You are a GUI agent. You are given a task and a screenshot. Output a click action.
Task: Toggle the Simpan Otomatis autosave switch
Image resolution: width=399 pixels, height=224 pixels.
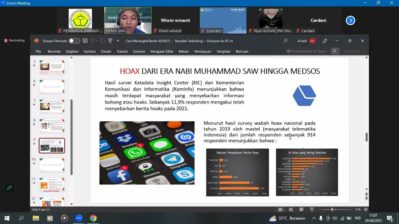coord(74,41)
